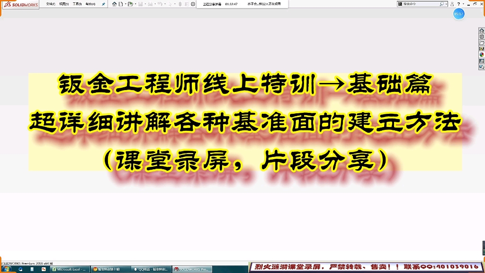Viewport: 485px width, 273px height.
Task: Toggle the Custom Properties task pane tab
Action: tap(482, 61)
